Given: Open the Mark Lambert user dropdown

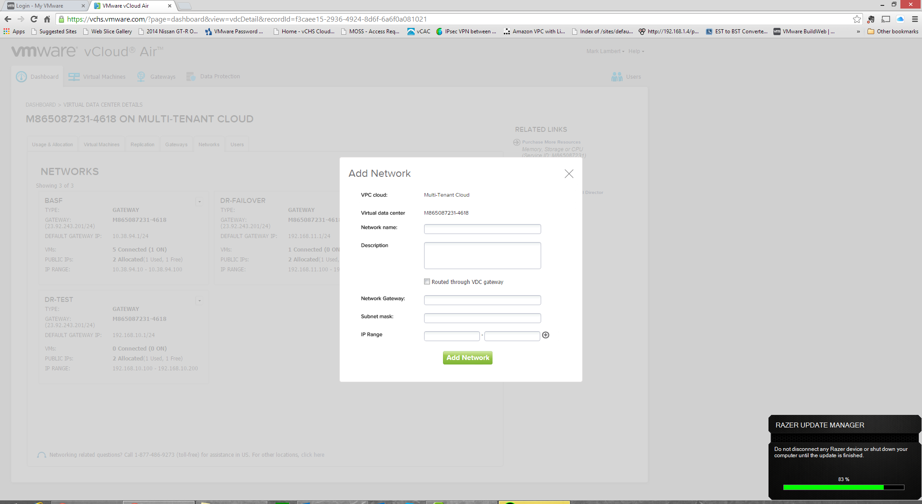Looking at the screenshot, I should pyautogui.click(x=605, y=51).
